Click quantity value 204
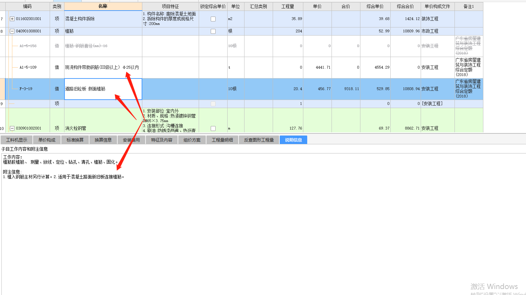This screenshot has width=526, height=295. point(299,31)
